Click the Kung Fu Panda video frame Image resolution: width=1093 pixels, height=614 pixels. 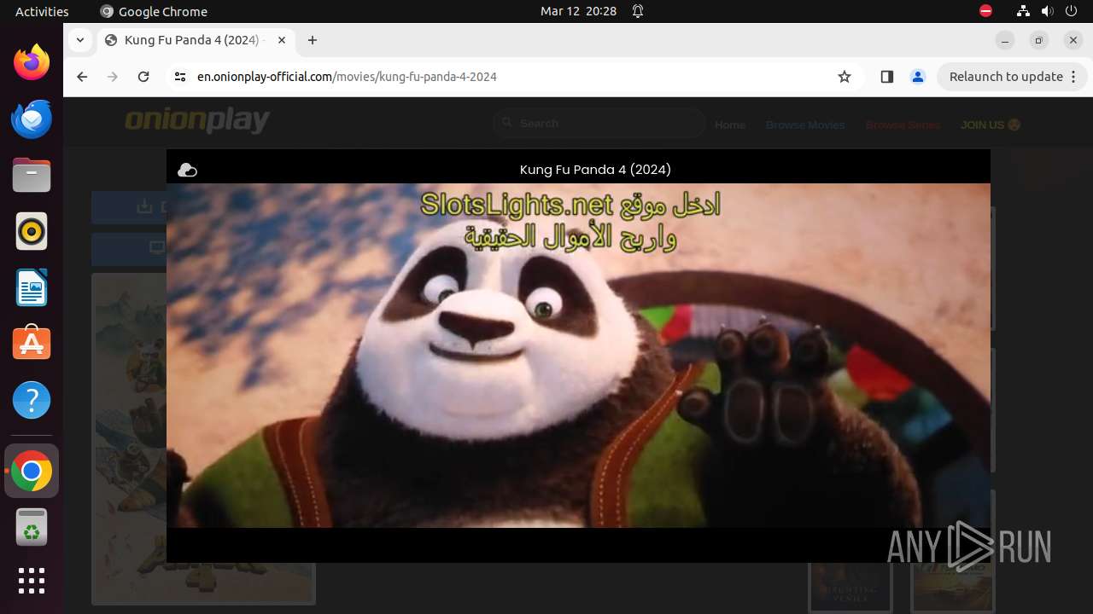[x=578, y=356]
